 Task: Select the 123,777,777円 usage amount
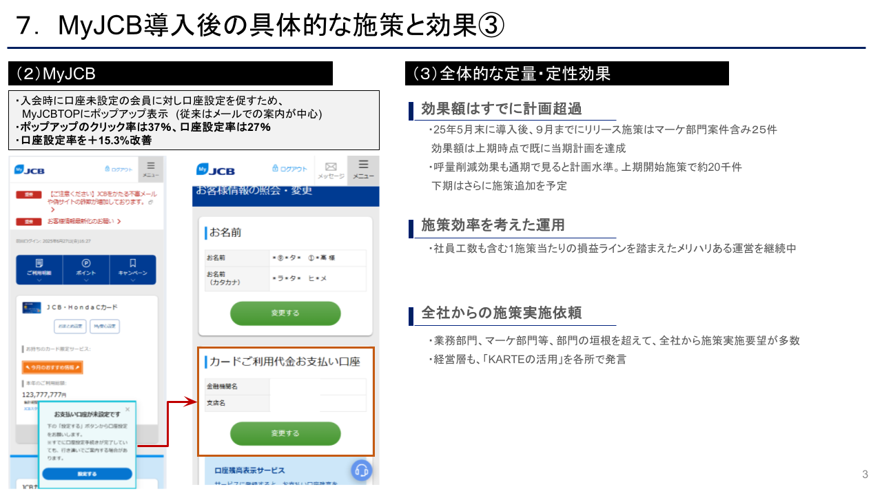click(44, 395)
